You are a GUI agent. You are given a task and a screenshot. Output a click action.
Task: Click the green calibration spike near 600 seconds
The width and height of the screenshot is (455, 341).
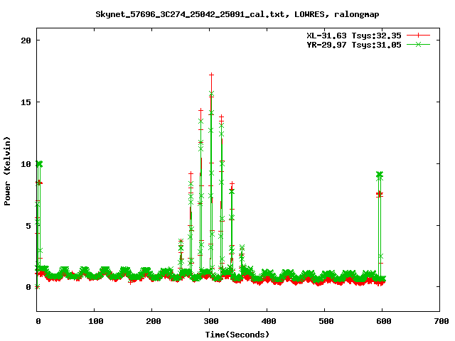[380, 175]
